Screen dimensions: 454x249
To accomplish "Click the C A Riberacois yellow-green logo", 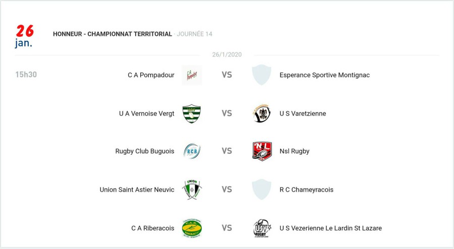I will (192, 228).
